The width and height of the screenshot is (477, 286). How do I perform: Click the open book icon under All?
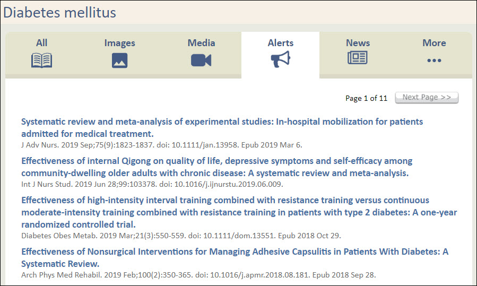coord(42,60)
